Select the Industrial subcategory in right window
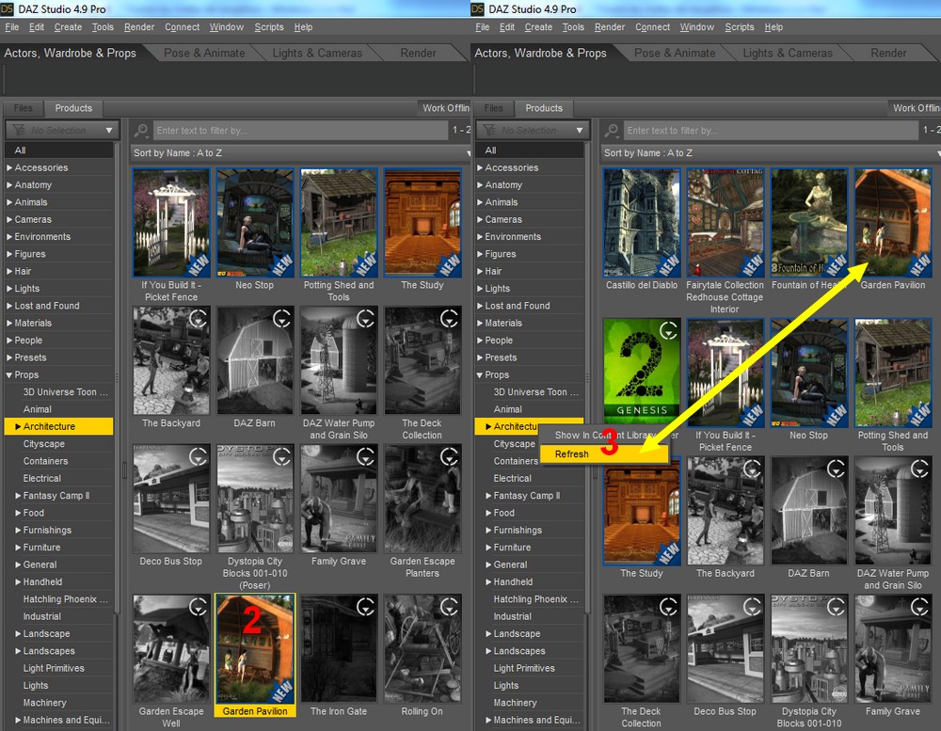 pyautogui.click(x=529, y=616)
